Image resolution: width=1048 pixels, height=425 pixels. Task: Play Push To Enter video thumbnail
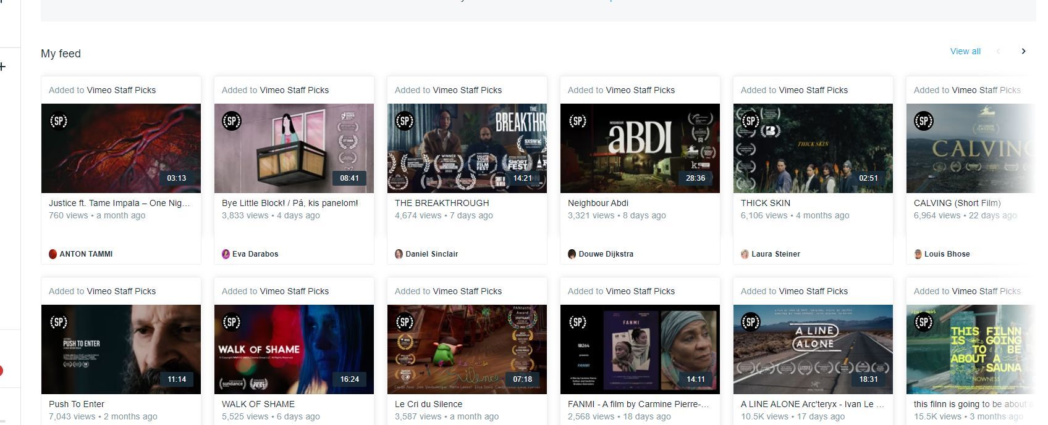click(121, 349)
